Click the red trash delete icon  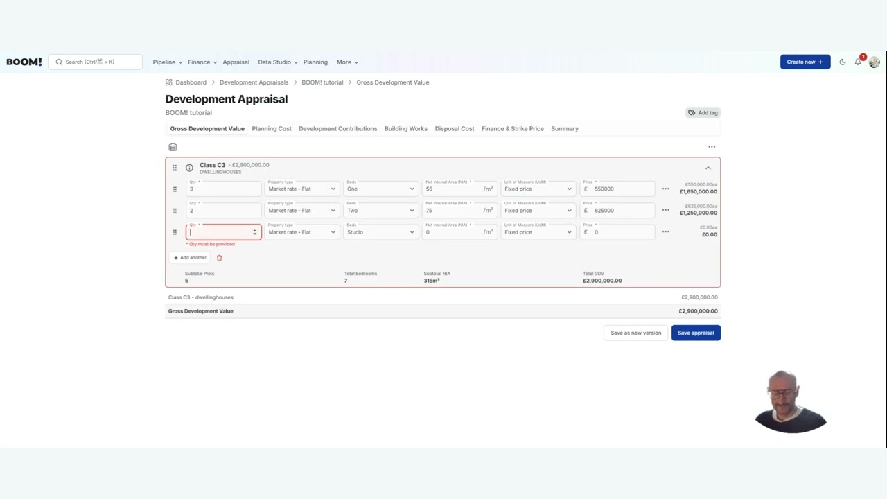point(219,258)
